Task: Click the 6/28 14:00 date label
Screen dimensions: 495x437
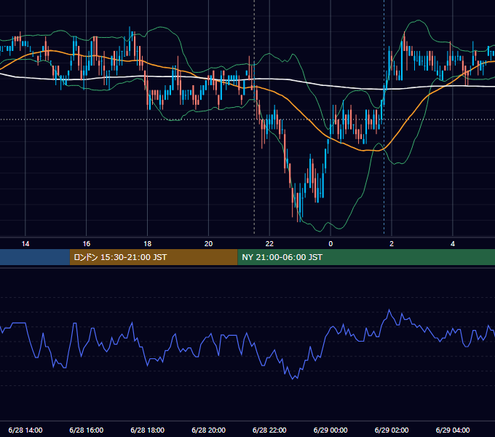Action: (x=25, y=430)
